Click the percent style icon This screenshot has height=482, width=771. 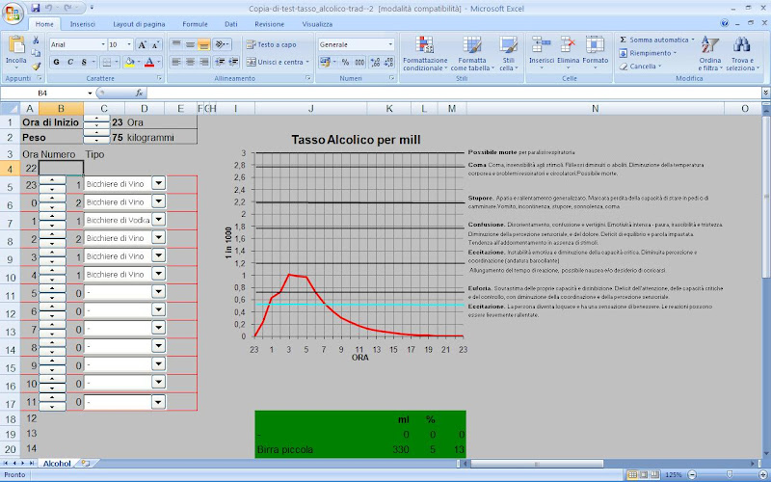click(x=346, y=62)
